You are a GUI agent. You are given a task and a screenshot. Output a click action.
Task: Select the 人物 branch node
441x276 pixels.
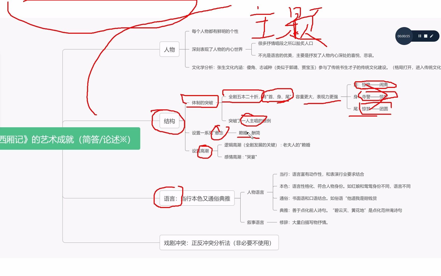point(169,49)
